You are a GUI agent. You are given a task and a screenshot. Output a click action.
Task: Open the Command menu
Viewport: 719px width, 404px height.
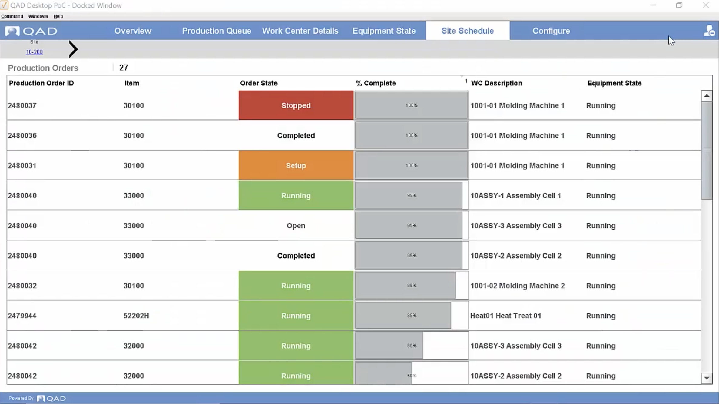point(12,16)
